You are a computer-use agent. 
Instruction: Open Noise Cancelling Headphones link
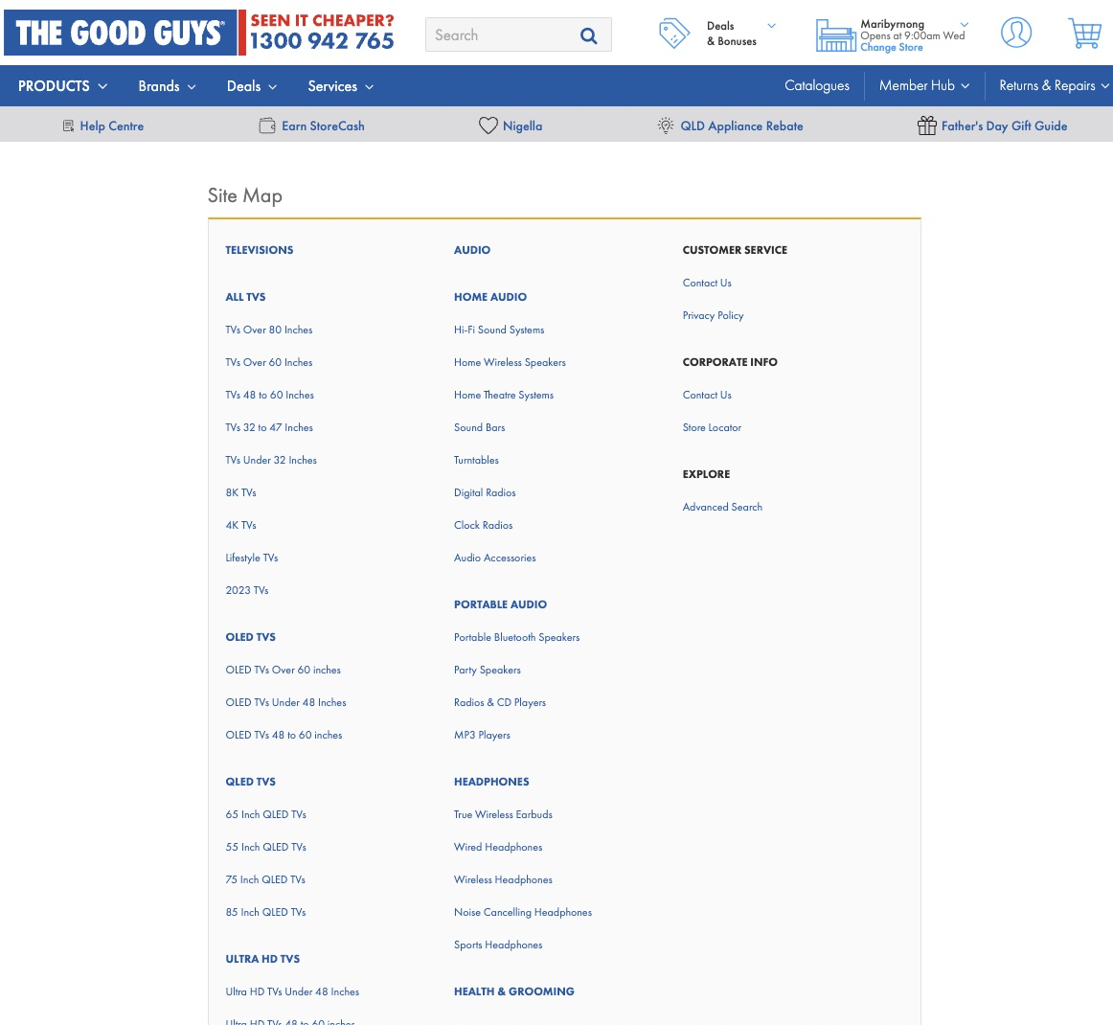(523, 912)
